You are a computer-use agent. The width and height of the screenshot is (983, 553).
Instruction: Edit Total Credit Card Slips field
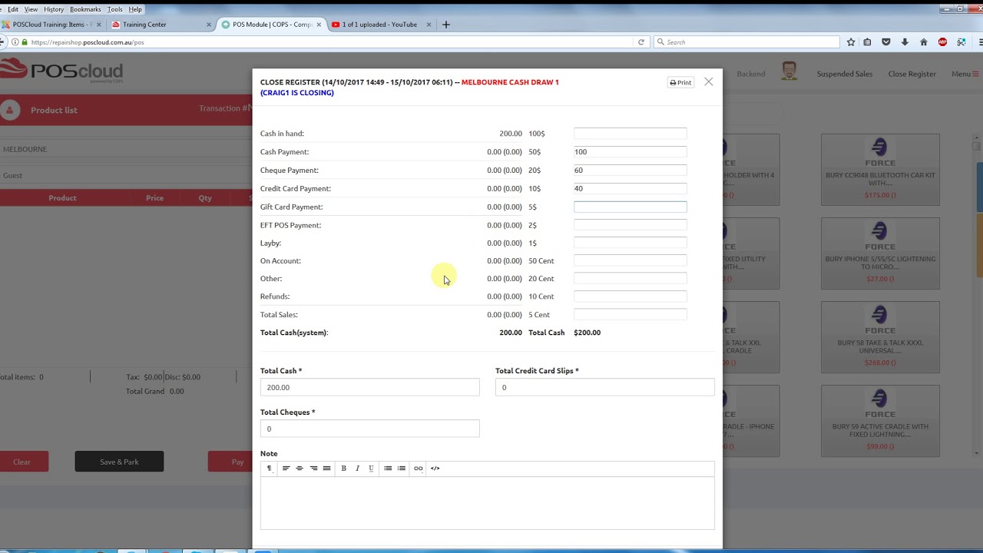click(604, 387)
